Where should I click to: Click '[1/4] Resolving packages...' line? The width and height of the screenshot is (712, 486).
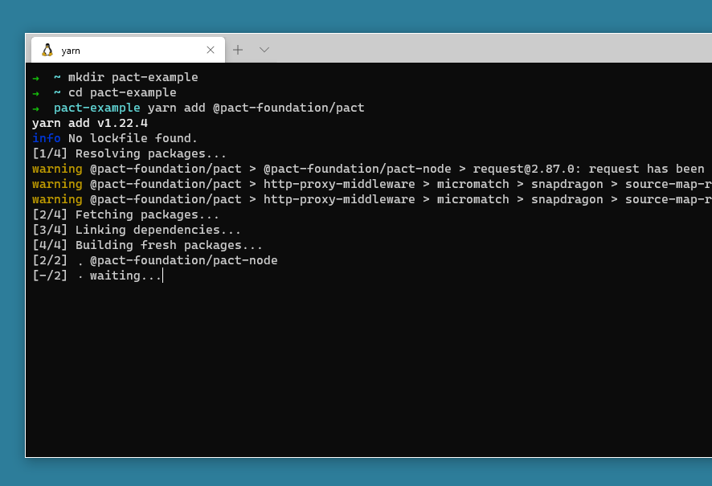(x=129, y=153)
